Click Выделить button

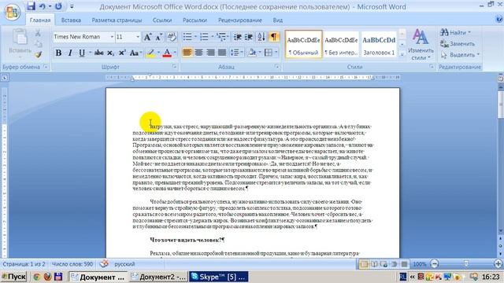(x=460, y=55)
